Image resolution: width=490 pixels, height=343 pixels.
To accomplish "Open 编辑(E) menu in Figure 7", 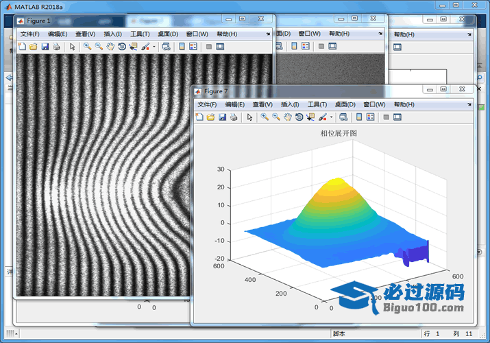I will point(235,104).
